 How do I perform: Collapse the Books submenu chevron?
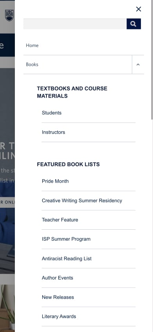(138, 65)
